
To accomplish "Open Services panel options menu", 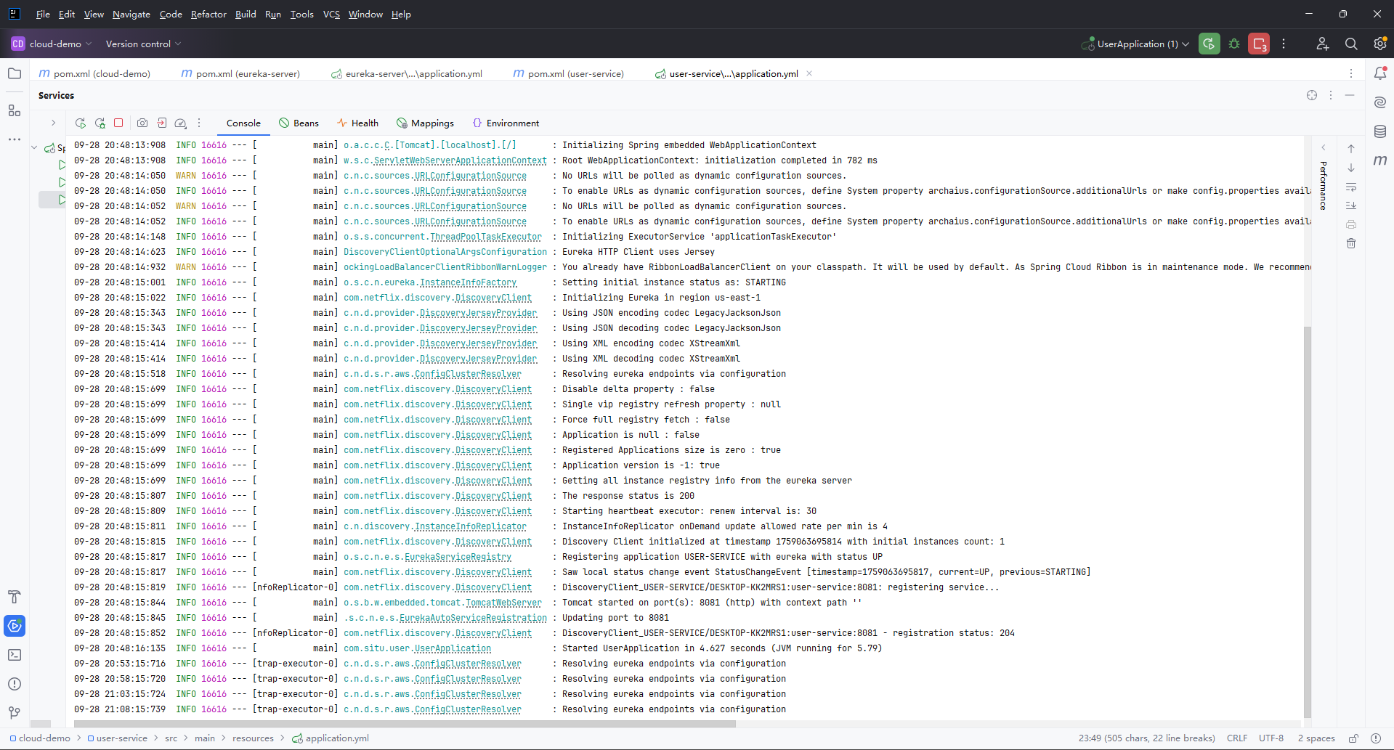I will pyautogui.click(x=1331, y=95).
